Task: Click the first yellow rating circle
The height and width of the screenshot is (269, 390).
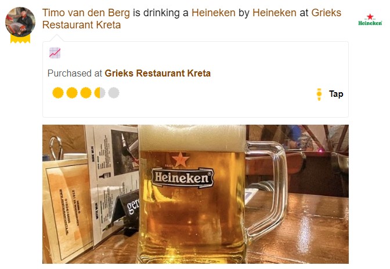Action: (x=58, y=93)
